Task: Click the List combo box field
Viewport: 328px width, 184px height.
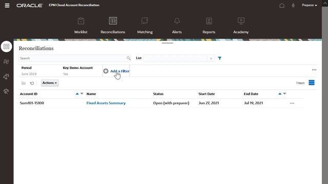Action: click(175, 58)
